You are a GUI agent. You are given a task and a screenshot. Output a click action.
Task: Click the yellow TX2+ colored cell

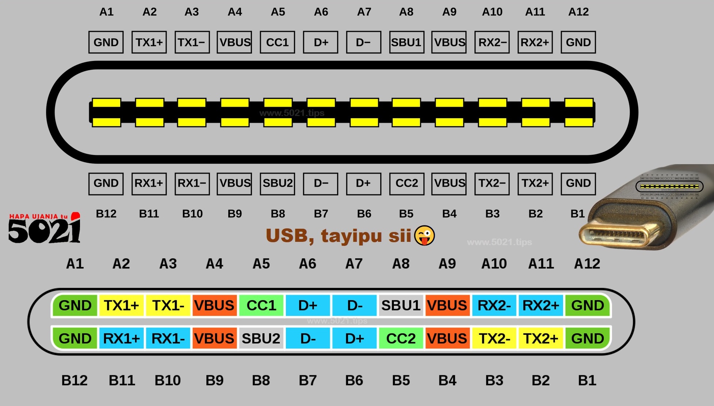(541, 339)
